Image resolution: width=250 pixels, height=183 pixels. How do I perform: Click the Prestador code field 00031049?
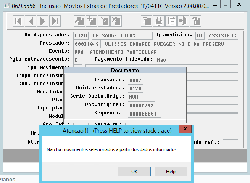click(x=87, y=44)
